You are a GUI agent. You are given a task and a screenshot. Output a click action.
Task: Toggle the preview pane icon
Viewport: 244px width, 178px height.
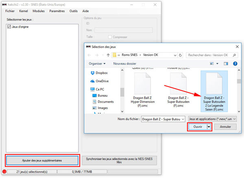226,64
